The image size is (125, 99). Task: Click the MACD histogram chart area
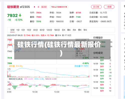pos(48,86)
